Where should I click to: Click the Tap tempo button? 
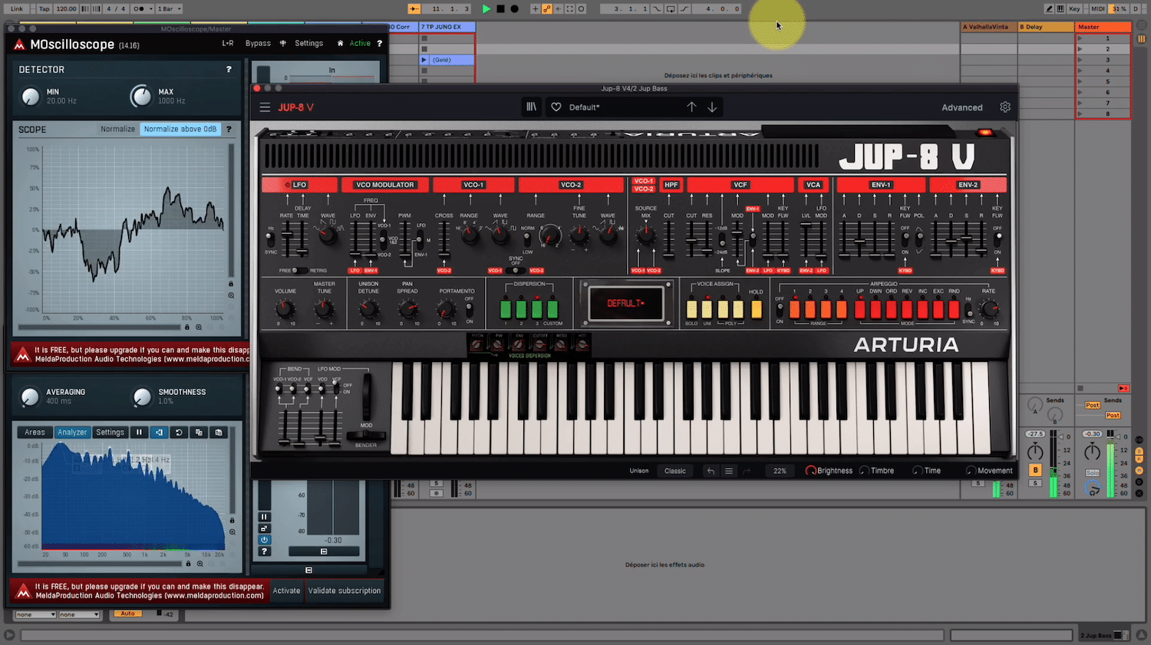point(45,9)
